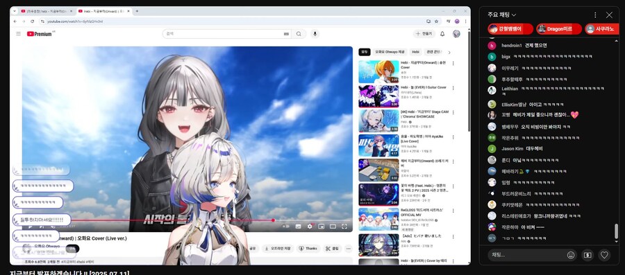Open the chat panel three-dot options

pos(595,15)
